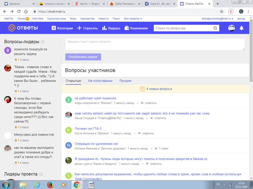
Task: Click the EN language indicator
Action: click(218, 184)
